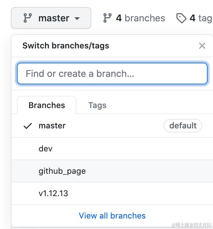
Task: Open the View all branches link
Action: point(112,216)
